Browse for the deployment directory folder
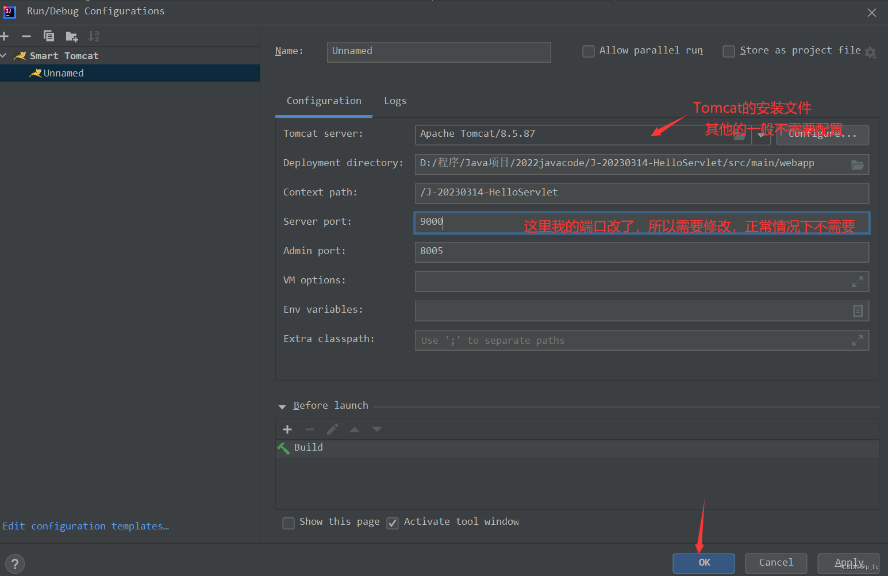This screenshot has height=576, width=888. tap(858, 164)
